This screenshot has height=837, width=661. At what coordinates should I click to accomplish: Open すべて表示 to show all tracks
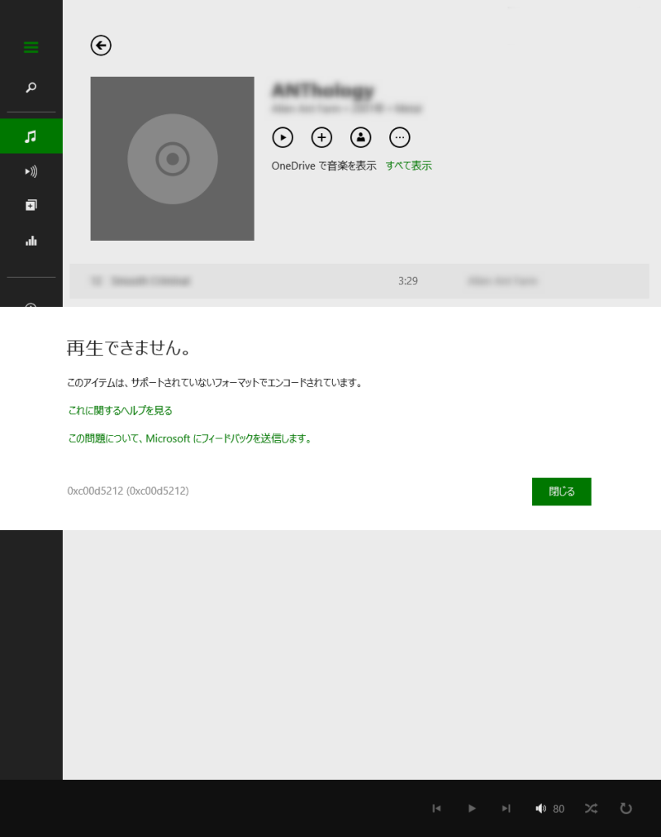[408, 165]
